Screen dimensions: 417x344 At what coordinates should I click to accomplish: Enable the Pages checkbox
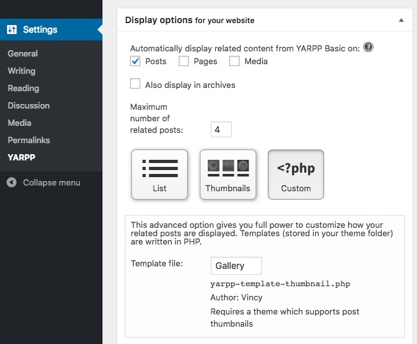pyautogui.click(x=183, y=61)
